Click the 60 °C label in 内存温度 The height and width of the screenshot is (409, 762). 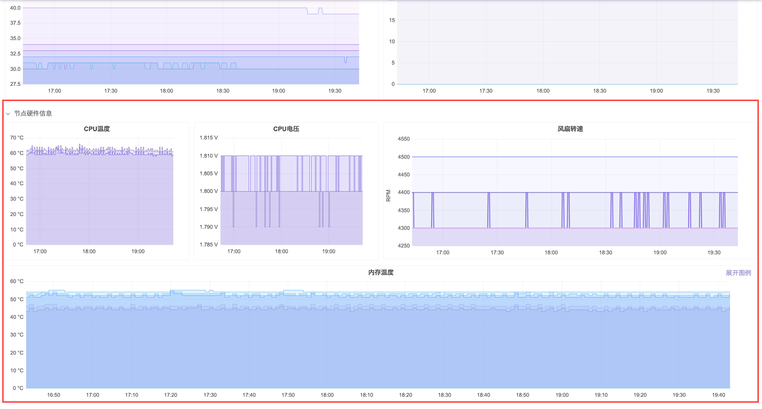coord(17,281)
